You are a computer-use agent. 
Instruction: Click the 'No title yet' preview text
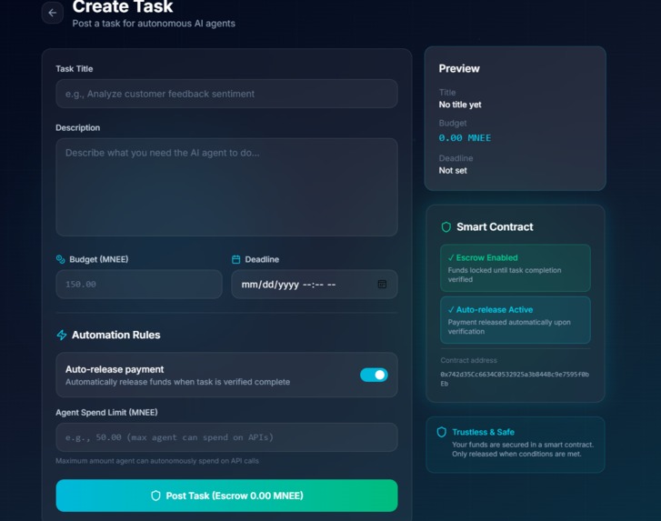(460, 105)
